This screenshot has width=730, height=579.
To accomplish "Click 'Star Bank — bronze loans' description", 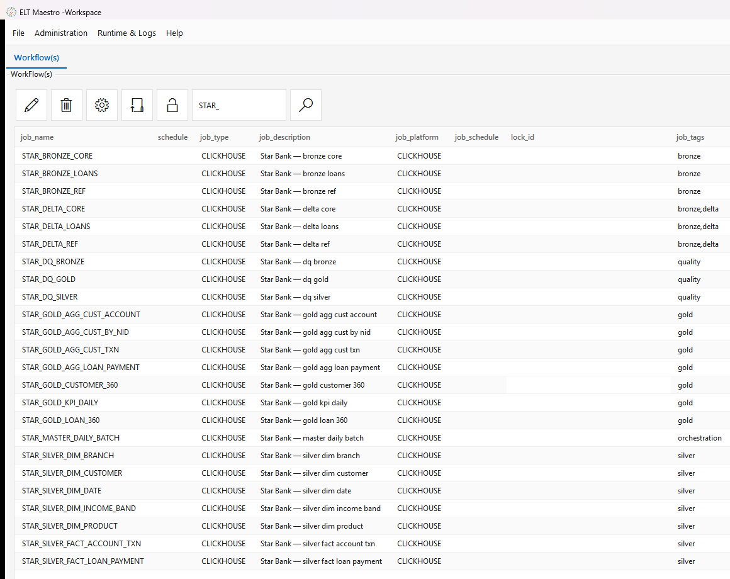I will tap(303, 174).
